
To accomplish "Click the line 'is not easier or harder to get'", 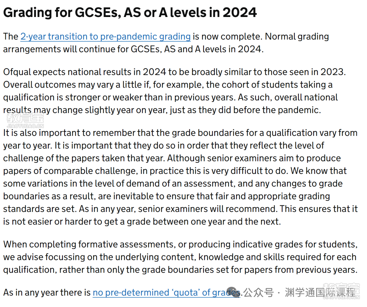I will (x=142, y=222).
